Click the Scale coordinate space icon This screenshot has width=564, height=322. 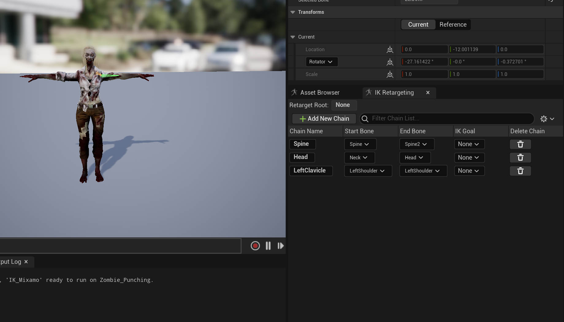point(390,74)
